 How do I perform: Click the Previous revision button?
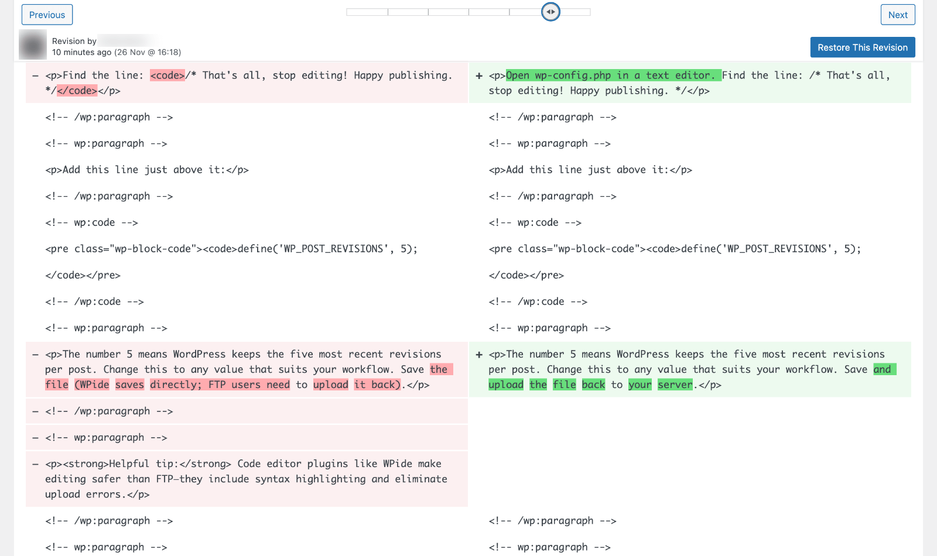tap(47, 15)
